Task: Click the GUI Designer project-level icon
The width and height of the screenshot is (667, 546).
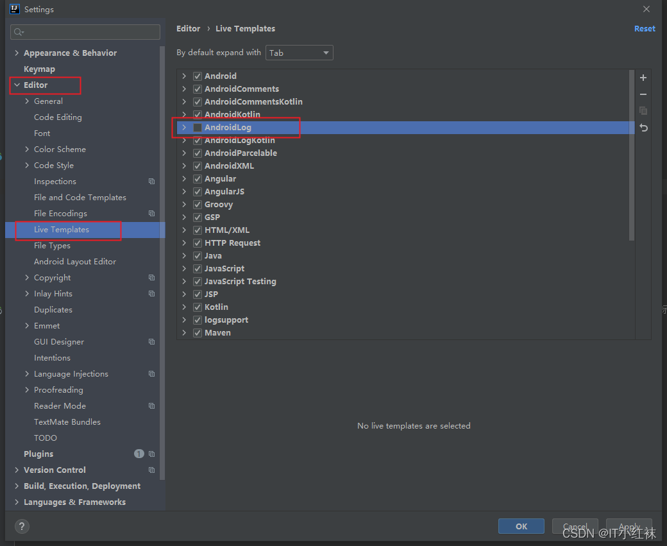Action: tap(151, 342)
